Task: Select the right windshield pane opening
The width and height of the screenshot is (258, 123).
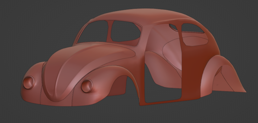Action: pos(125,32)
